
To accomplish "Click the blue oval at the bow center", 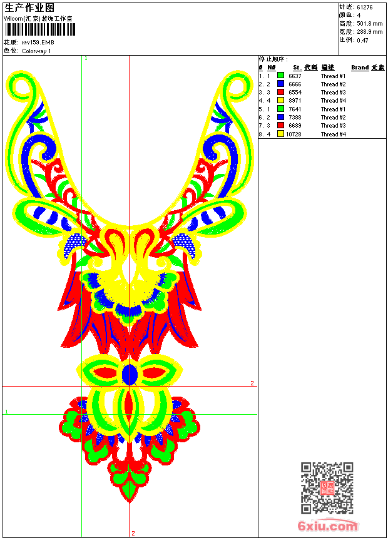I will [x=130, y=374].
